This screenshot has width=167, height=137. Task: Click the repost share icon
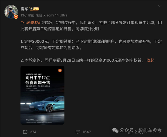click(x=25, y=132)
